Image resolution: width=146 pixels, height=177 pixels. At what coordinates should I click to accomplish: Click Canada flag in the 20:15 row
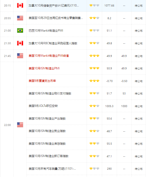click(20, 5)
